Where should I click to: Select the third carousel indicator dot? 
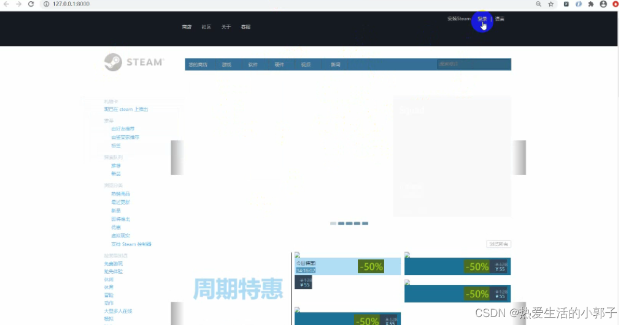(x=349, y=223)
